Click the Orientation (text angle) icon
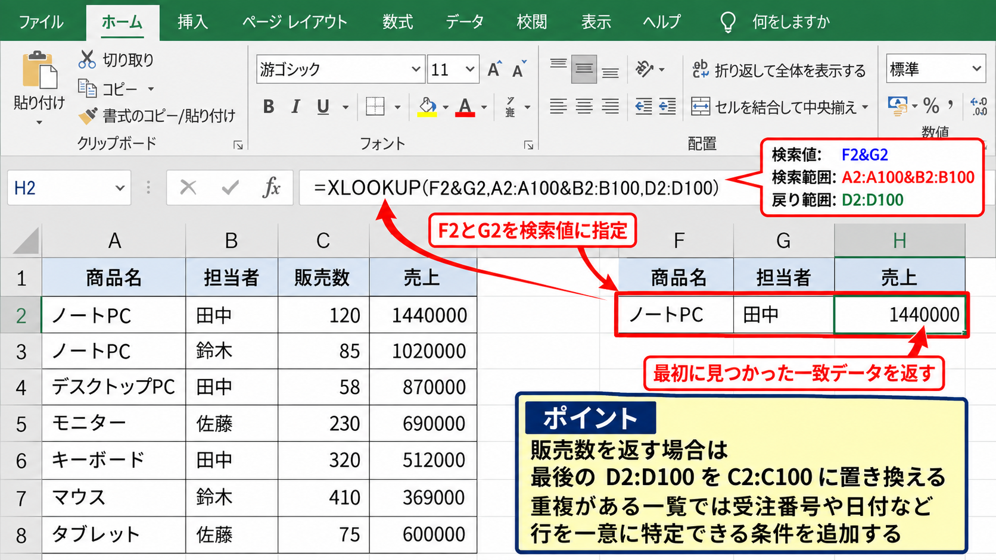 (x=645, y=69)
